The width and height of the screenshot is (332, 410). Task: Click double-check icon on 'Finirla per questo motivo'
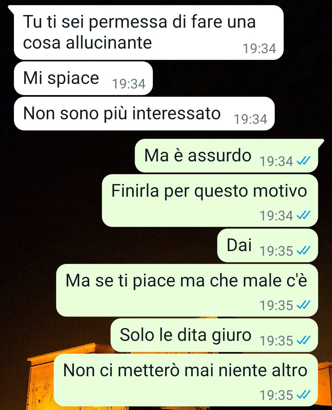pos(303,215)
